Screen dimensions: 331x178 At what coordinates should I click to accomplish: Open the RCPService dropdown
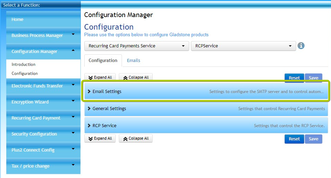pos(244,46)
